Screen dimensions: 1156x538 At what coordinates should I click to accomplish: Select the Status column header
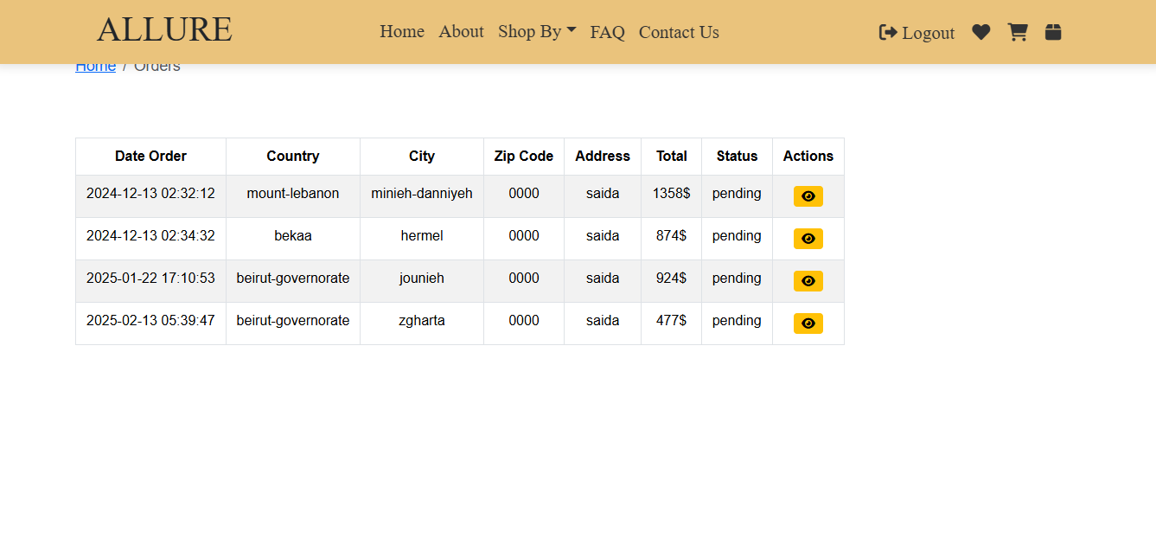tap(737, 157)
